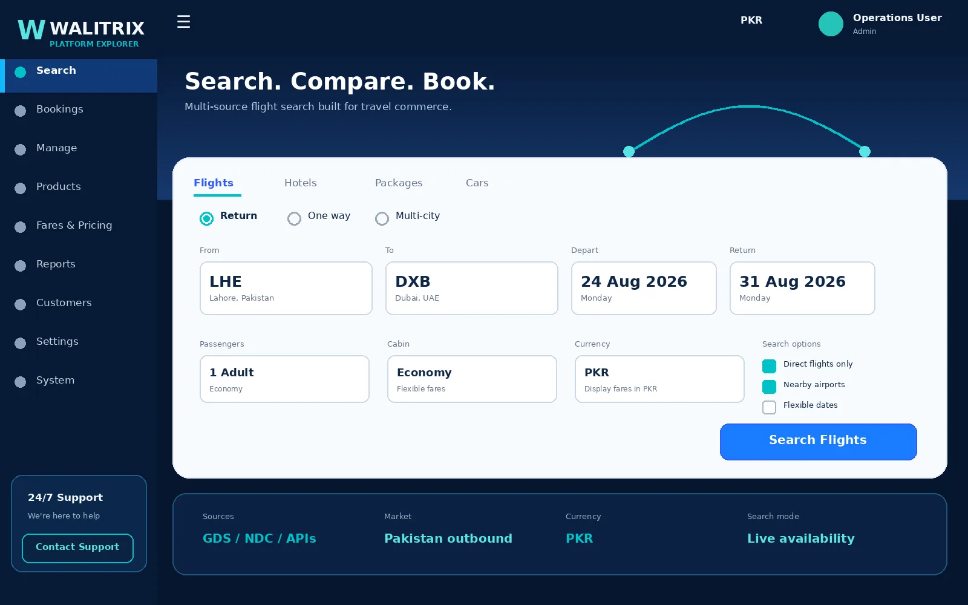Viewport: 968px width, 605px height.
Task: Click the PKR value in summary bar
Action: (x=579, y=538)
